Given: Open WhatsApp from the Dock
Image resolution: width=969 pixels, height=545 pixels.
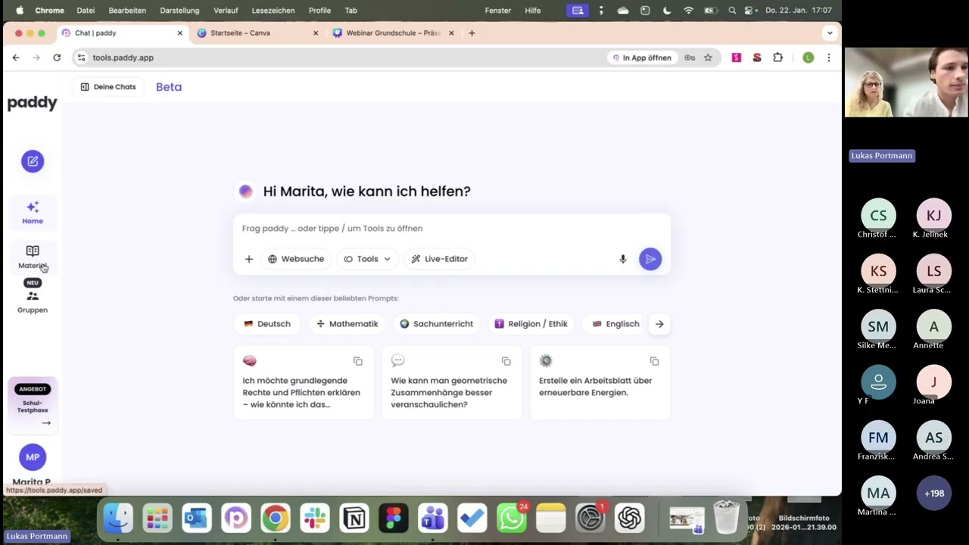Looking at the screenshot, I should pyautogui.click(x=512, y=519).
